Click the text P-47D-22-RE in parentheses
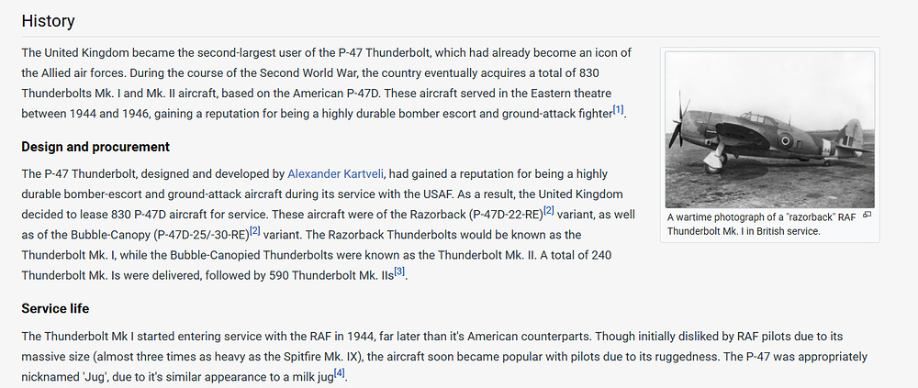 507,215
